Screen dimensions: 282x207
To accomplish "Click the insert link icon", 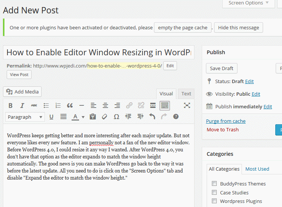I will click(129, 106).
